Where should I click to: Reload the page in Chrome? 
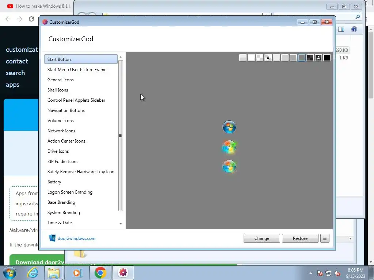(31, 19)
